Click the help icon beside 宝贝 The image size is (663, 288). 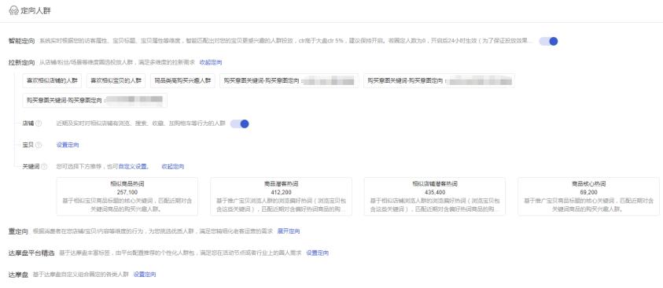pyautogui.click(x=39, y=145)
